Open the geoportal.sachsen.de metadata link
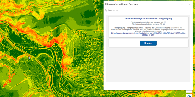This screenshot has width=195, height=97. 148,34
